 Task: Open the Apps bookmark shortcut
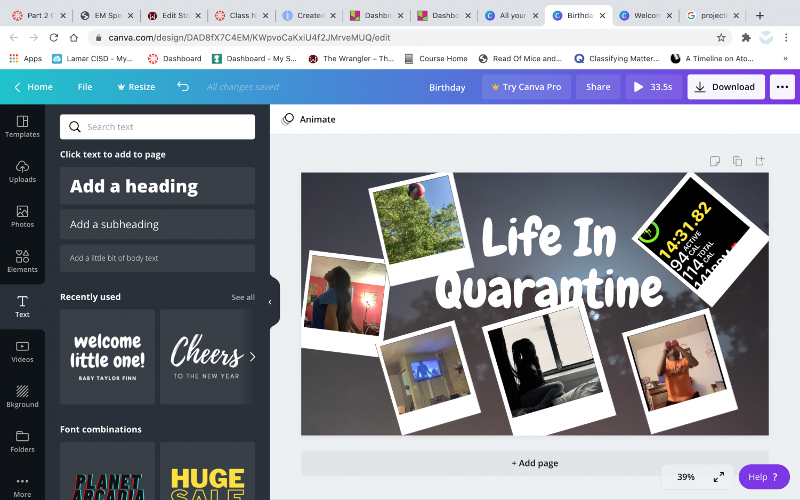[x=26, y=59]
